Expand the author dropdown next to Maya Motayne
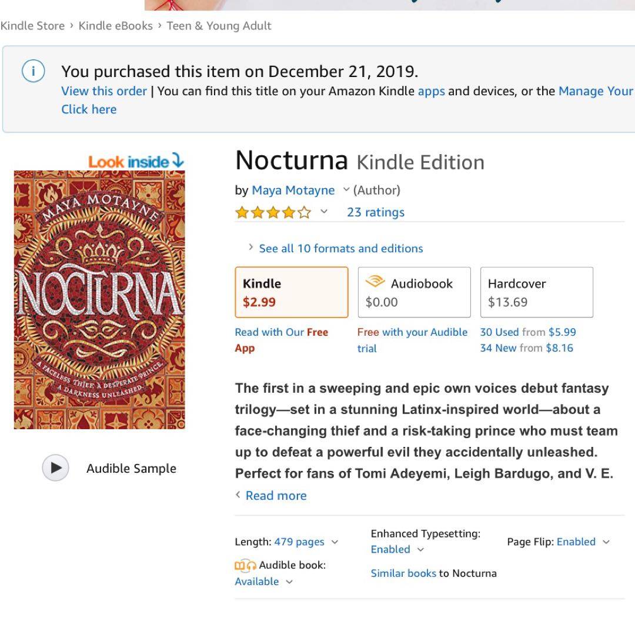The width and height of the screenshot is (635, 635). click(346, 189)
